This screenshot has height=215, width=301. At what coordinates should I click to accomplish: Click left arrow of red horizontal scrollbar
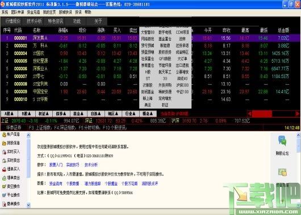(249, 114)
